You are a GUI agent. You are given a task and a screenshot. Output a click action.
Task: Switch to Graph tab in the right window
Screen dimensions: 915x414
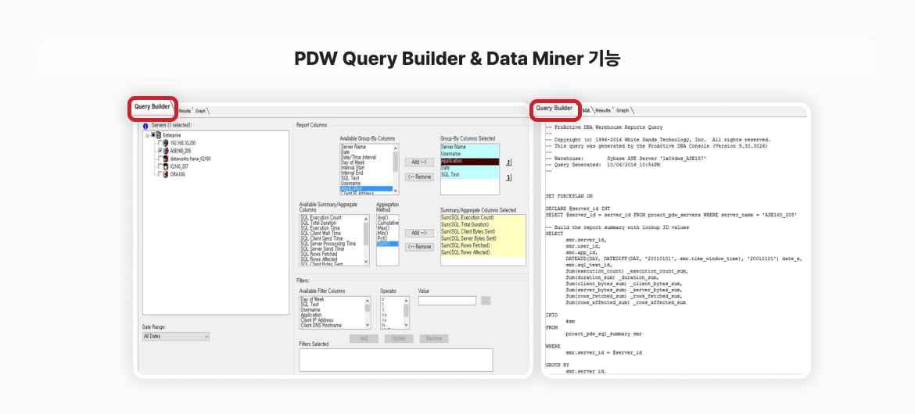(x=623, y=110)
